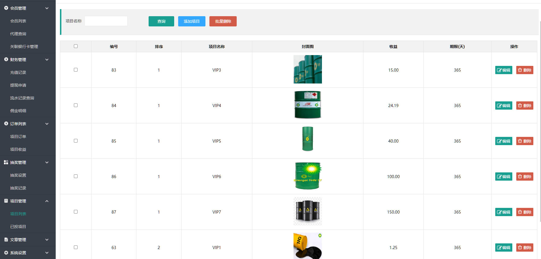This screenshot has height=259, width=541.
Task: Open 提现申请 in the sidebar
Action: click(x=18, y=85)
